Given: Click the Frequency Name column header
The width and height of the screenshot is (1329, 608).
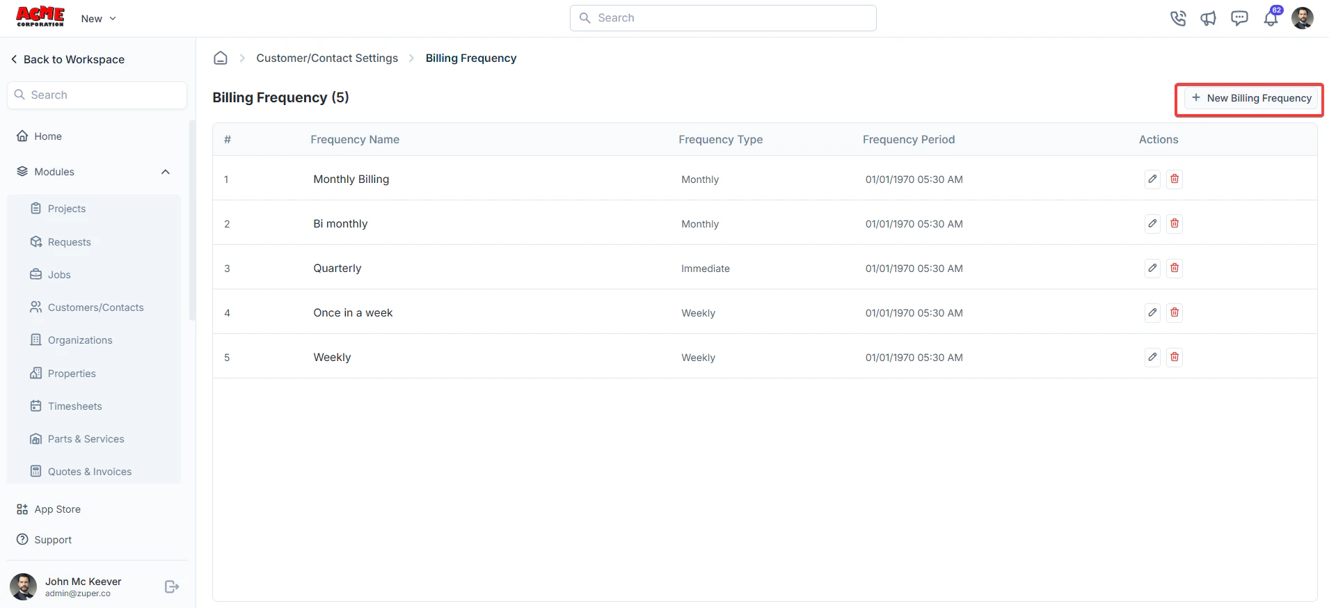Looking at the screenshot, I should (x=355, y=139).
